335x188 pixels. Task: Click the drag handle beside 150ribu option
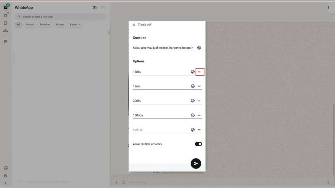point(199,115)
